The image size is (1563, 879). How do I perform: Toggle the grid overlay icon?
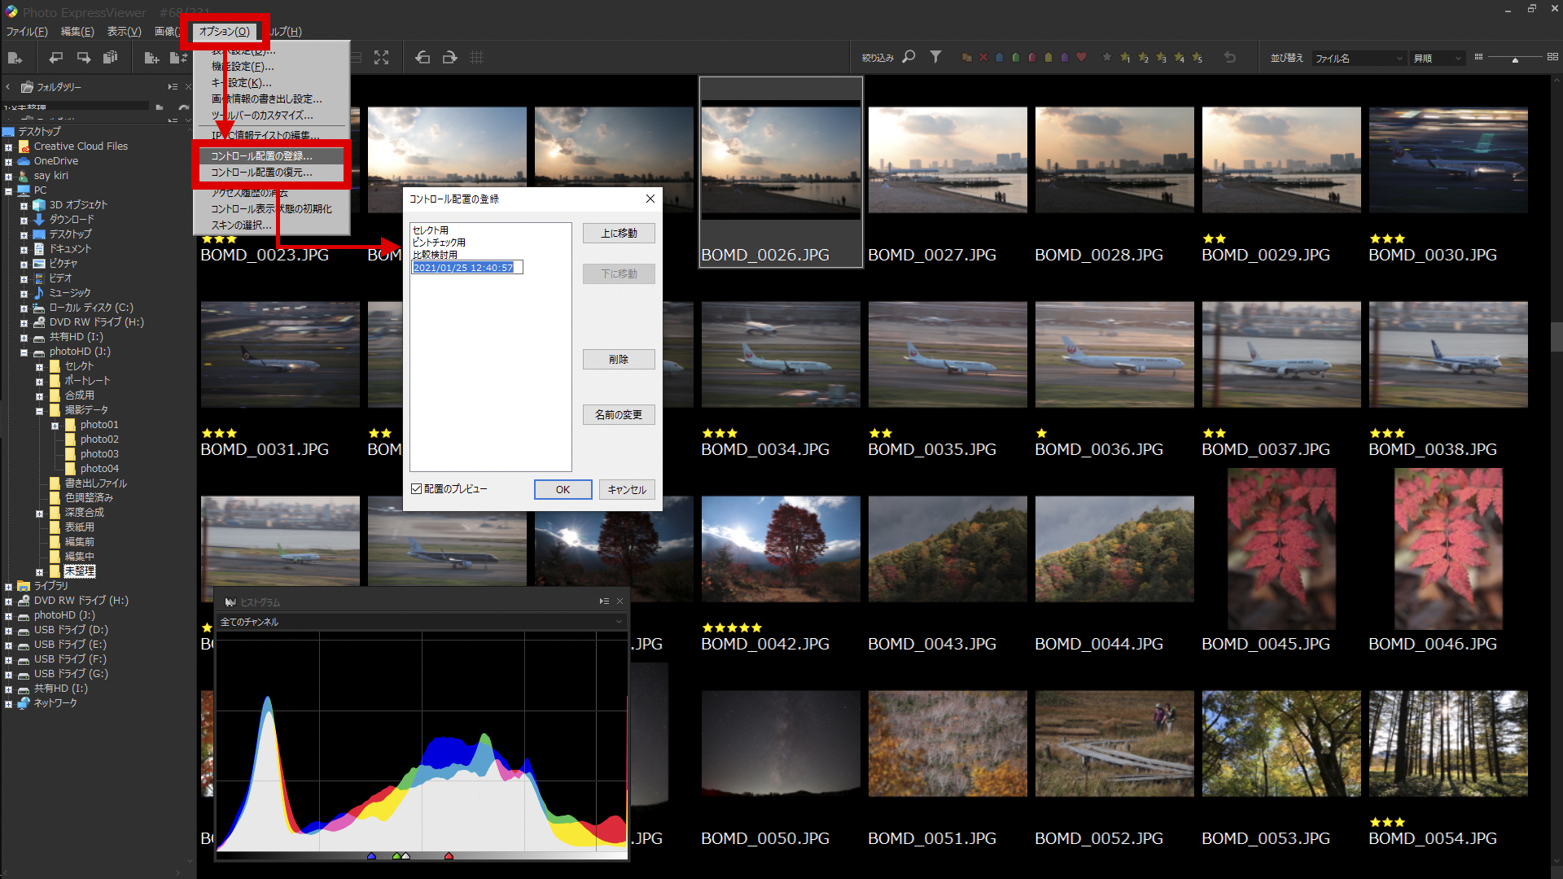(x=477, y=58)
